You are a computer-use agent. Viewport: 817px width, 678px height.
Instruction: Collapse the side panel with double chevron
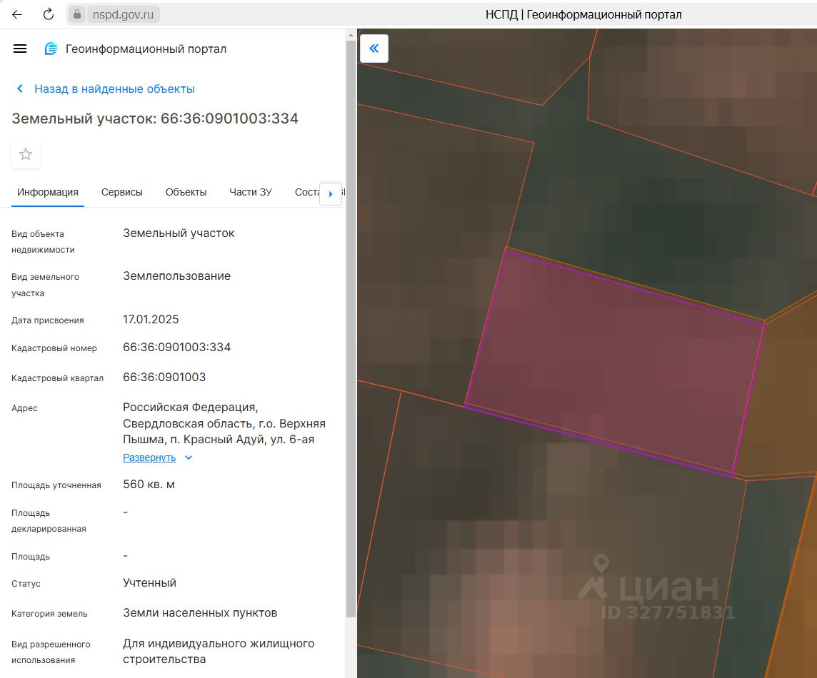coord(374,49)
